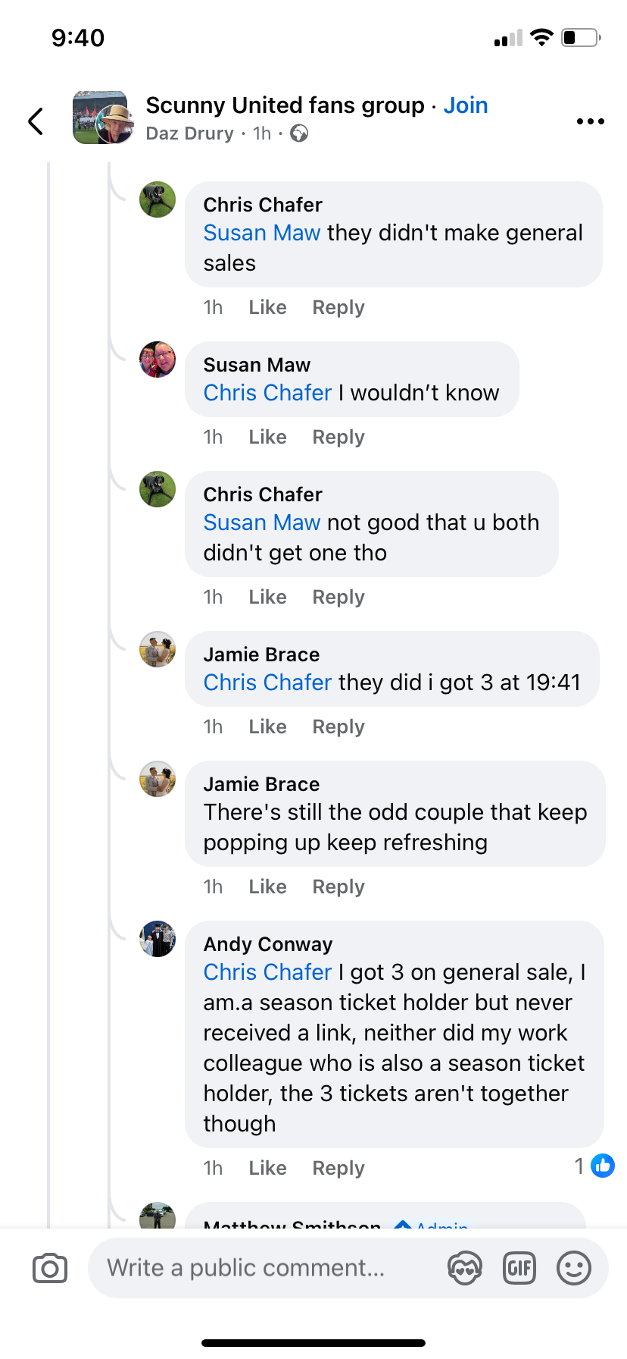The image size is (627, 1359).
Task: Open the avatar sticker picker icon
Action: tap(464, 1268)
